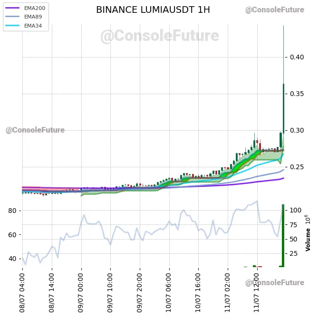Click the EMA89 legend label
The height and width of the screenshot is (328, 328).
pos(33,17)
